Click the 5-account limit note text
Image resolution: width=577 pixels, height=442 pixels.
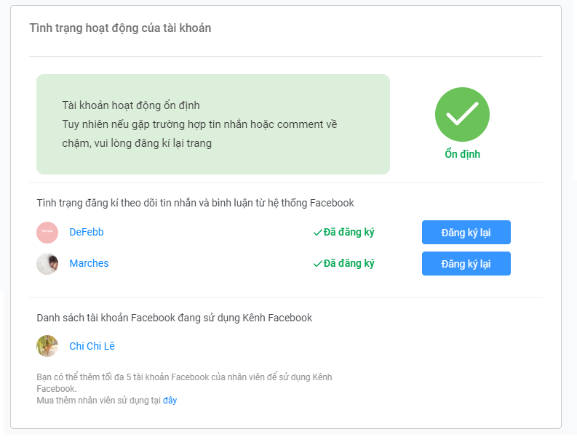click(184, 383)
